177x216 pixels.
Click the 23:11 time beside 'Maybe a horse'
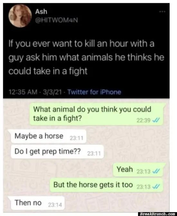click(x=77, y=138)
